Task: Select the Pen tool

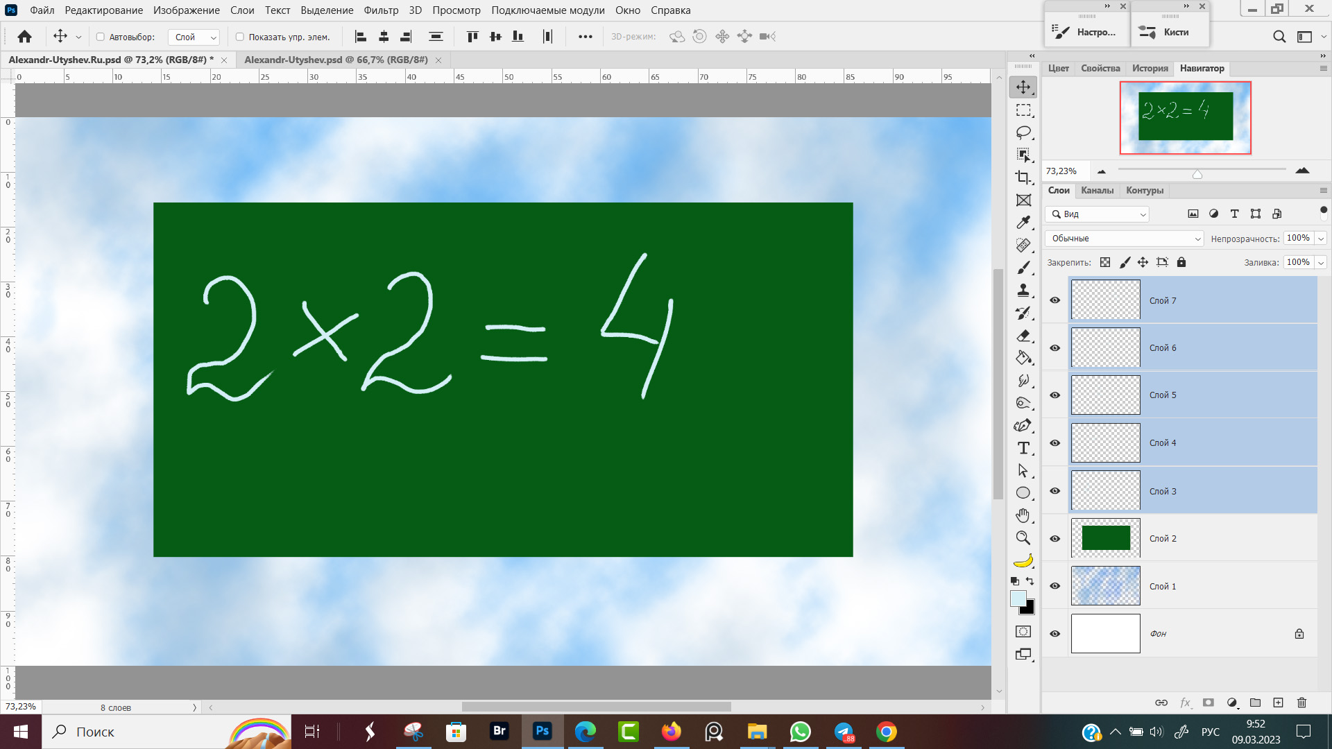Action: pos(1023,426)
